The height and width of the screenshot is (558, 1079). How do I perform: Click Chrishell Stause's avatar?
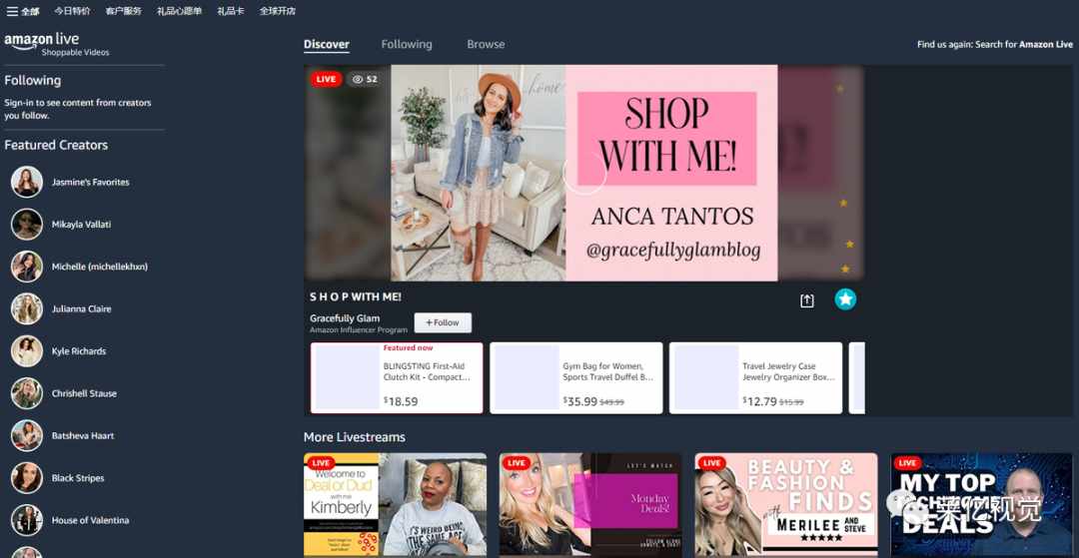coord(27,393)
